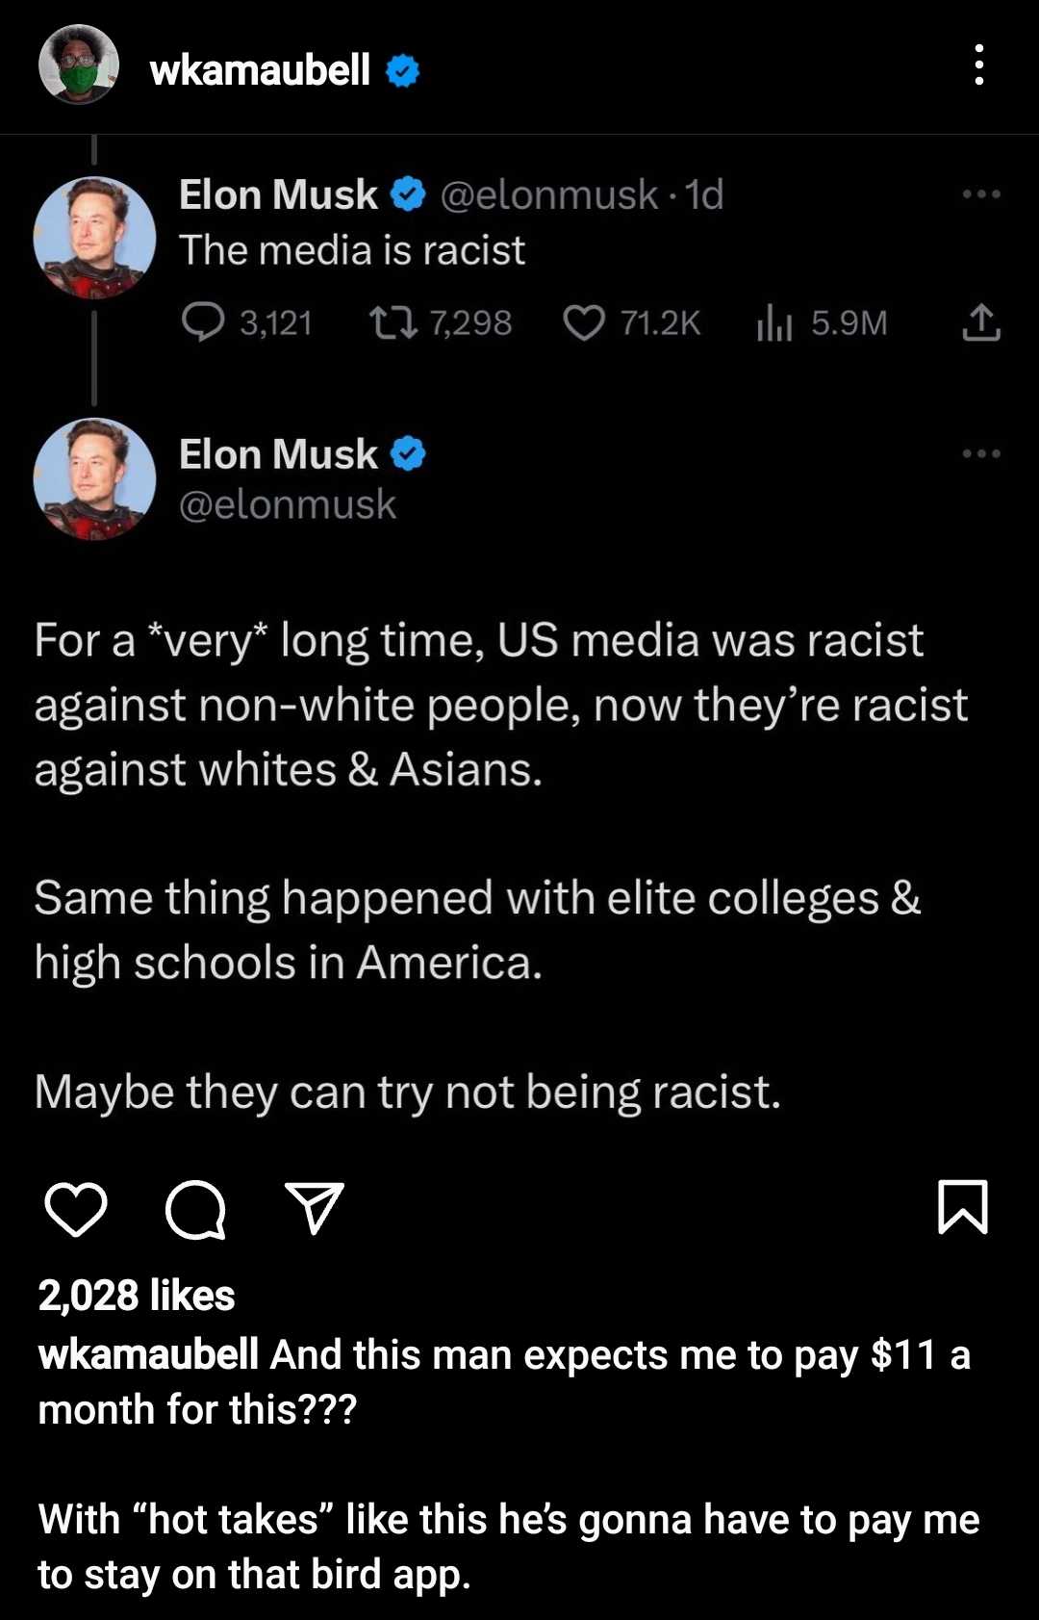Open the post options three-dot menu
1039x1620 pixels.
(978, 65)
